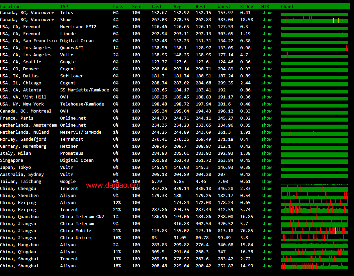
Task: Click Jiangsu China Unicom latency chart
Action: 315,237
